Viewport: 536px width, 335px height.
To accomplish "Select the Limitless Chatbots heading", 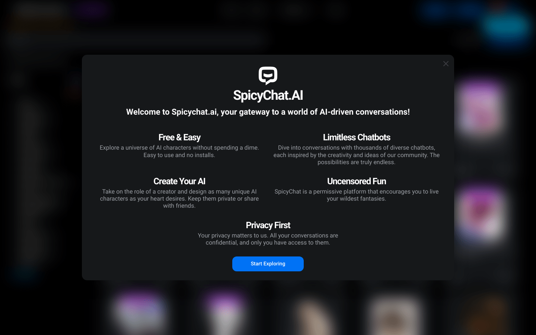I will click(x=357, y=137).
